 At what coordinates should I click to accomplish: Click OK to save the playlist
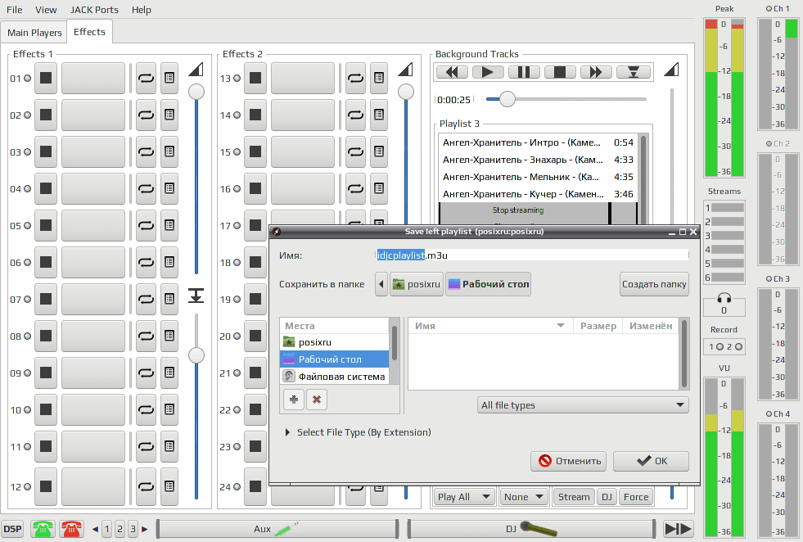tap(652, 461)
